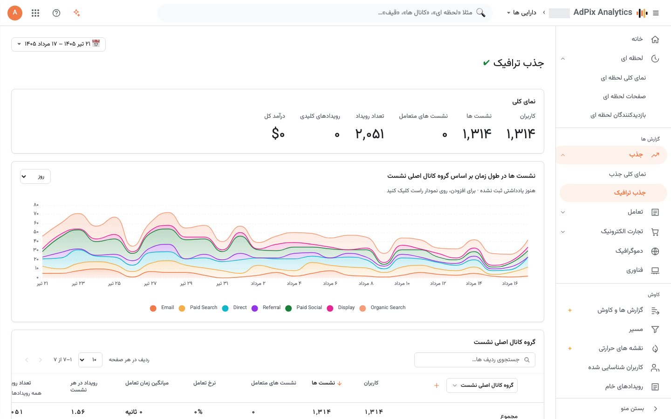Click the plus icon to add a dimension
Screen dimensions: 671x419
pyautogui.click(x=437, y=385)
